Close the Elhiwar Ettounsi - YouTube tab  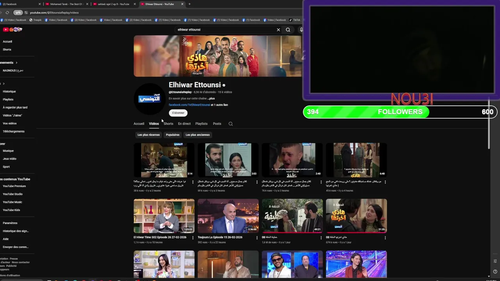(x=182, y=4)
